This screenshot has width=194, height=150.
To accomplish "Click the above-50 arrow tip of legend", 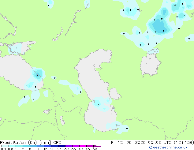I will pyautogui.click(x=97, y=146).
